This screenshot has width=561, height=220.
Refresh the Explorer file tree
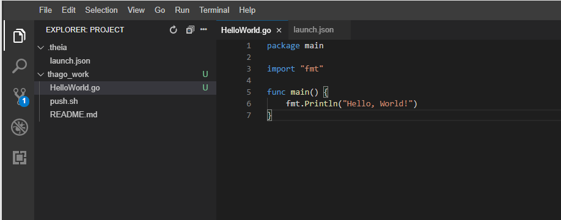pos(174,30)
